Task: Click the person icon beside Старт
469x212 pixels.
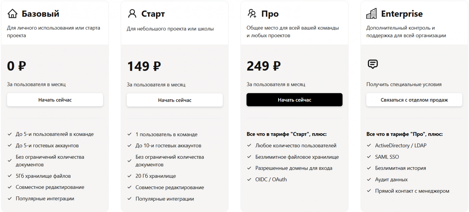Action: (x=132, y=14)
